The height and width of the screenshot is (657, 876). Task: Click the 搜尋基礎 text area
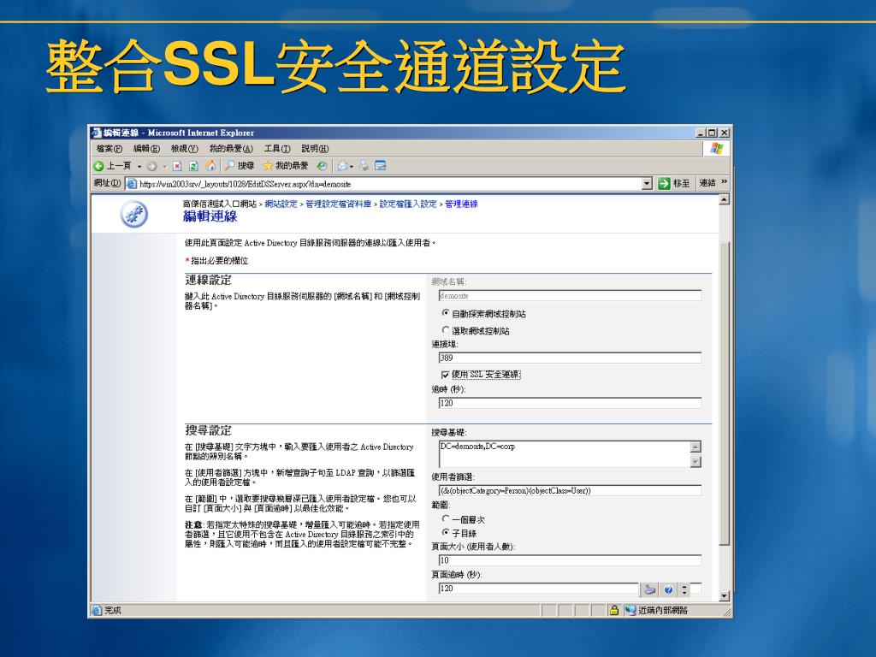(x=565, y=454)
